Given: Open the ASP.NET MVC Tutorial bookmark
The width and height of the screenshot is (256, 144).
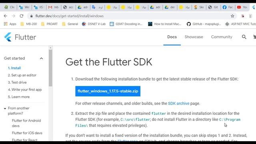Looking at the screenshot, I should [x=240, y=24].
